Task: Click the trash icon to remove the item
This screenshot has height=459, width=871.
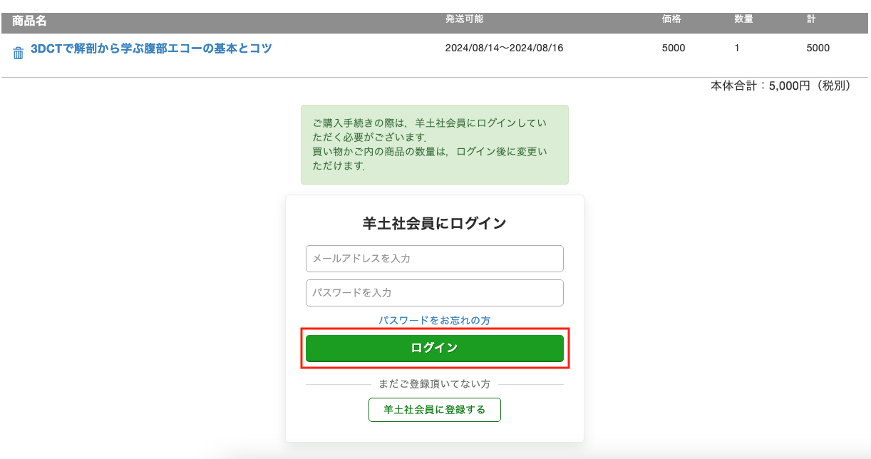Action: tap(19, 53)
